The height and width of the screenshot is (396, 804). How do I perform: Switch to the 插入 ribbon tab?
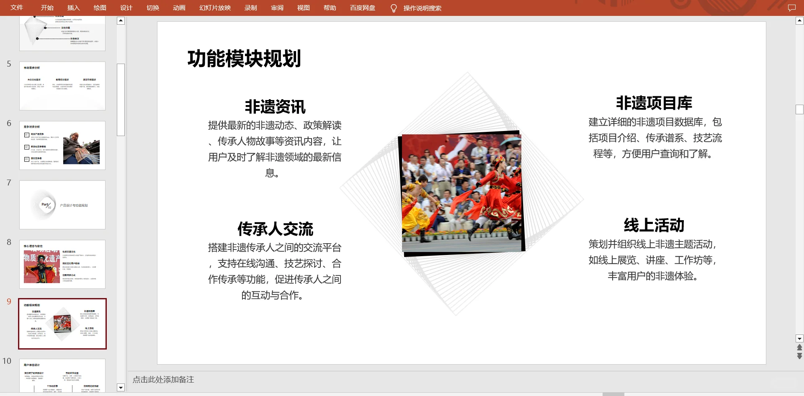pyautogui.click(x=73, y=8)
